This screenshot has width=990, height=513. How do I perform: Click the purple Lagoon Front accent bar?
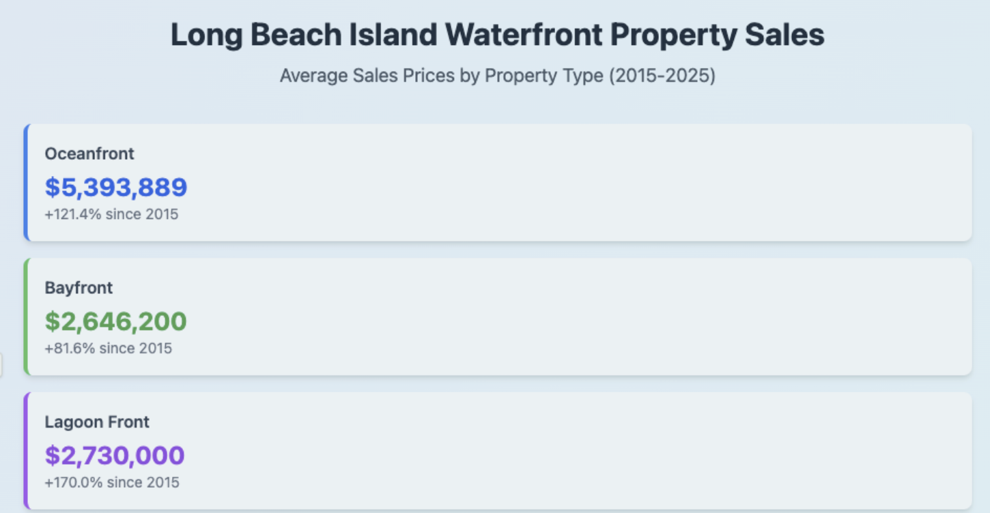[x=26, y=450]
